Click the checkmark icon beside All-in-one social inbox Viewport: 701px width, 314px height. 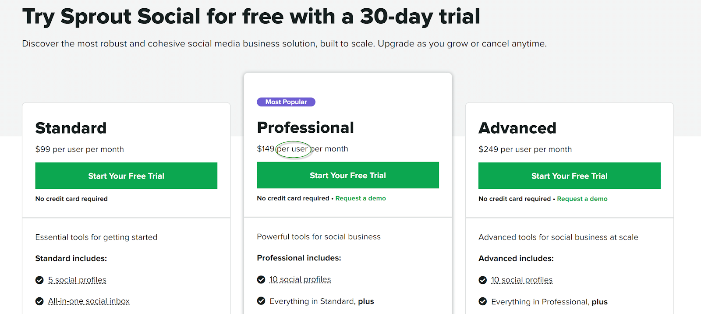[39, 301]
